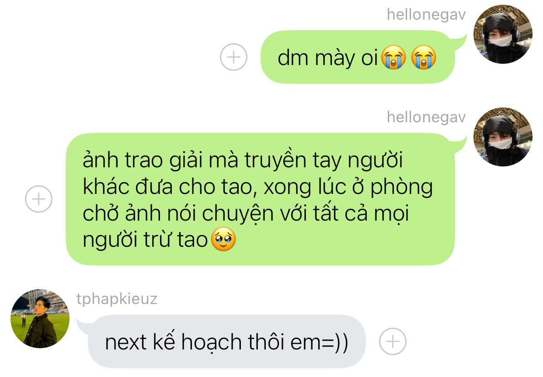Open hellonegav's avatar beside the long message

click(503, 137)
